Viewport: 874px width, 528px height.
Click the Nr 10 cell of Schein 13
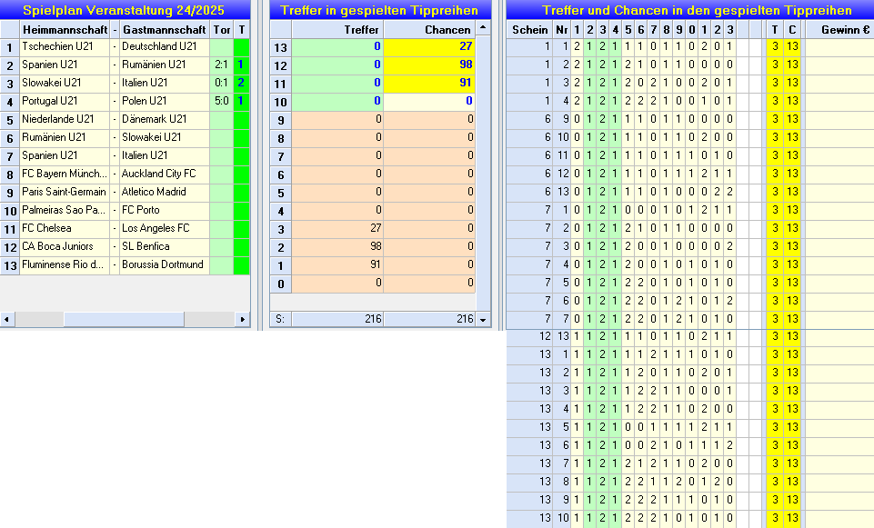pyautogui.click(x=562, y=519)
